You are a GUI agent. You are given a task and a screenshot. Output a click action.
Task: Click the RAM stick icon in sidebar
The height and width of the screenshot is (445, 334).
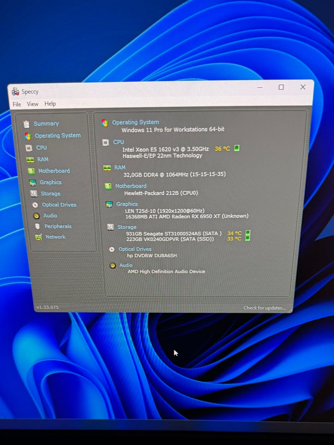(x=30, y=160)
